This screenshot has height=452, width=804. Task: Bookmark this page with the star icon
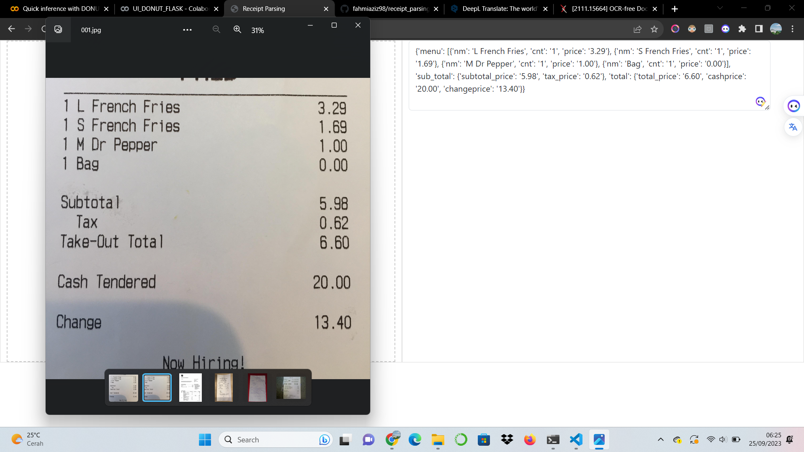coord(654,29)
